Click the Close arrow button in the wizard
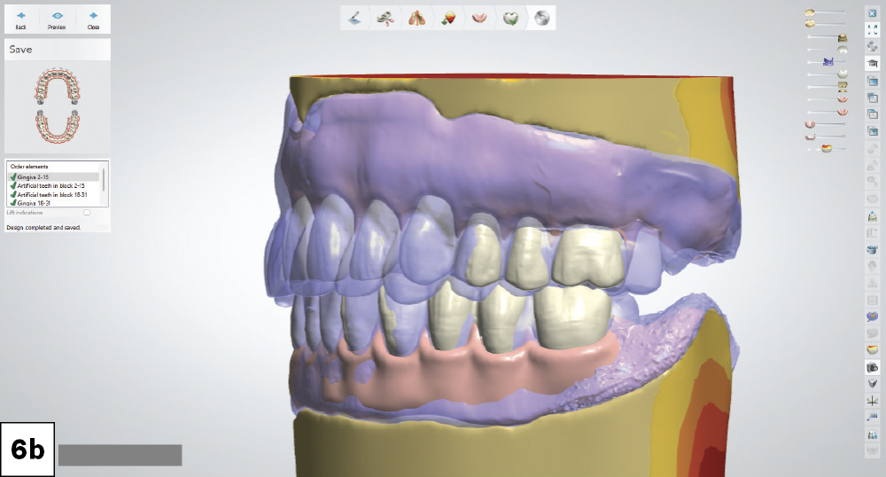The width and height of the screenshot is (886, 477). [93, 20]
